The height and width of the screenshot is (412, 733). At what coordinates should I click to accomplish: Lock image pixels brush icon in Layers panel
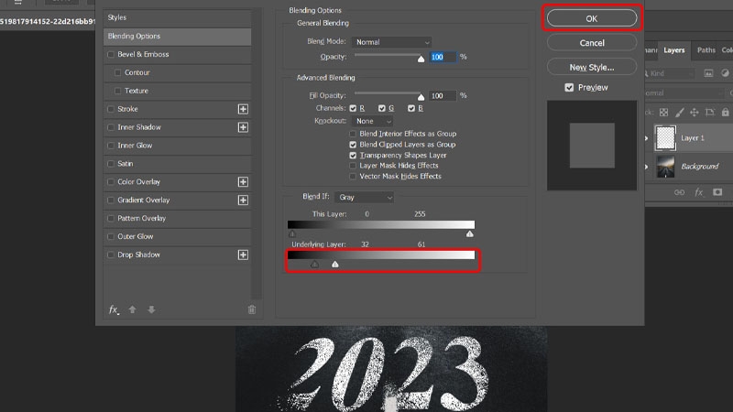[679, 113]
